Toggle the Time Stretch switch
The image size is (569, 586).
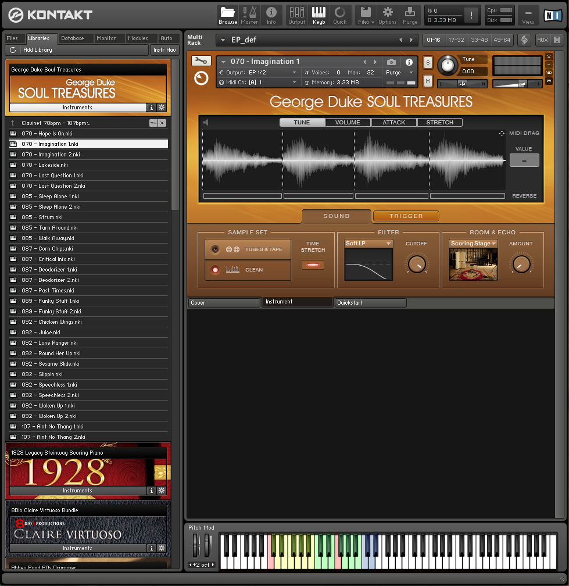[x=313, y=265]
